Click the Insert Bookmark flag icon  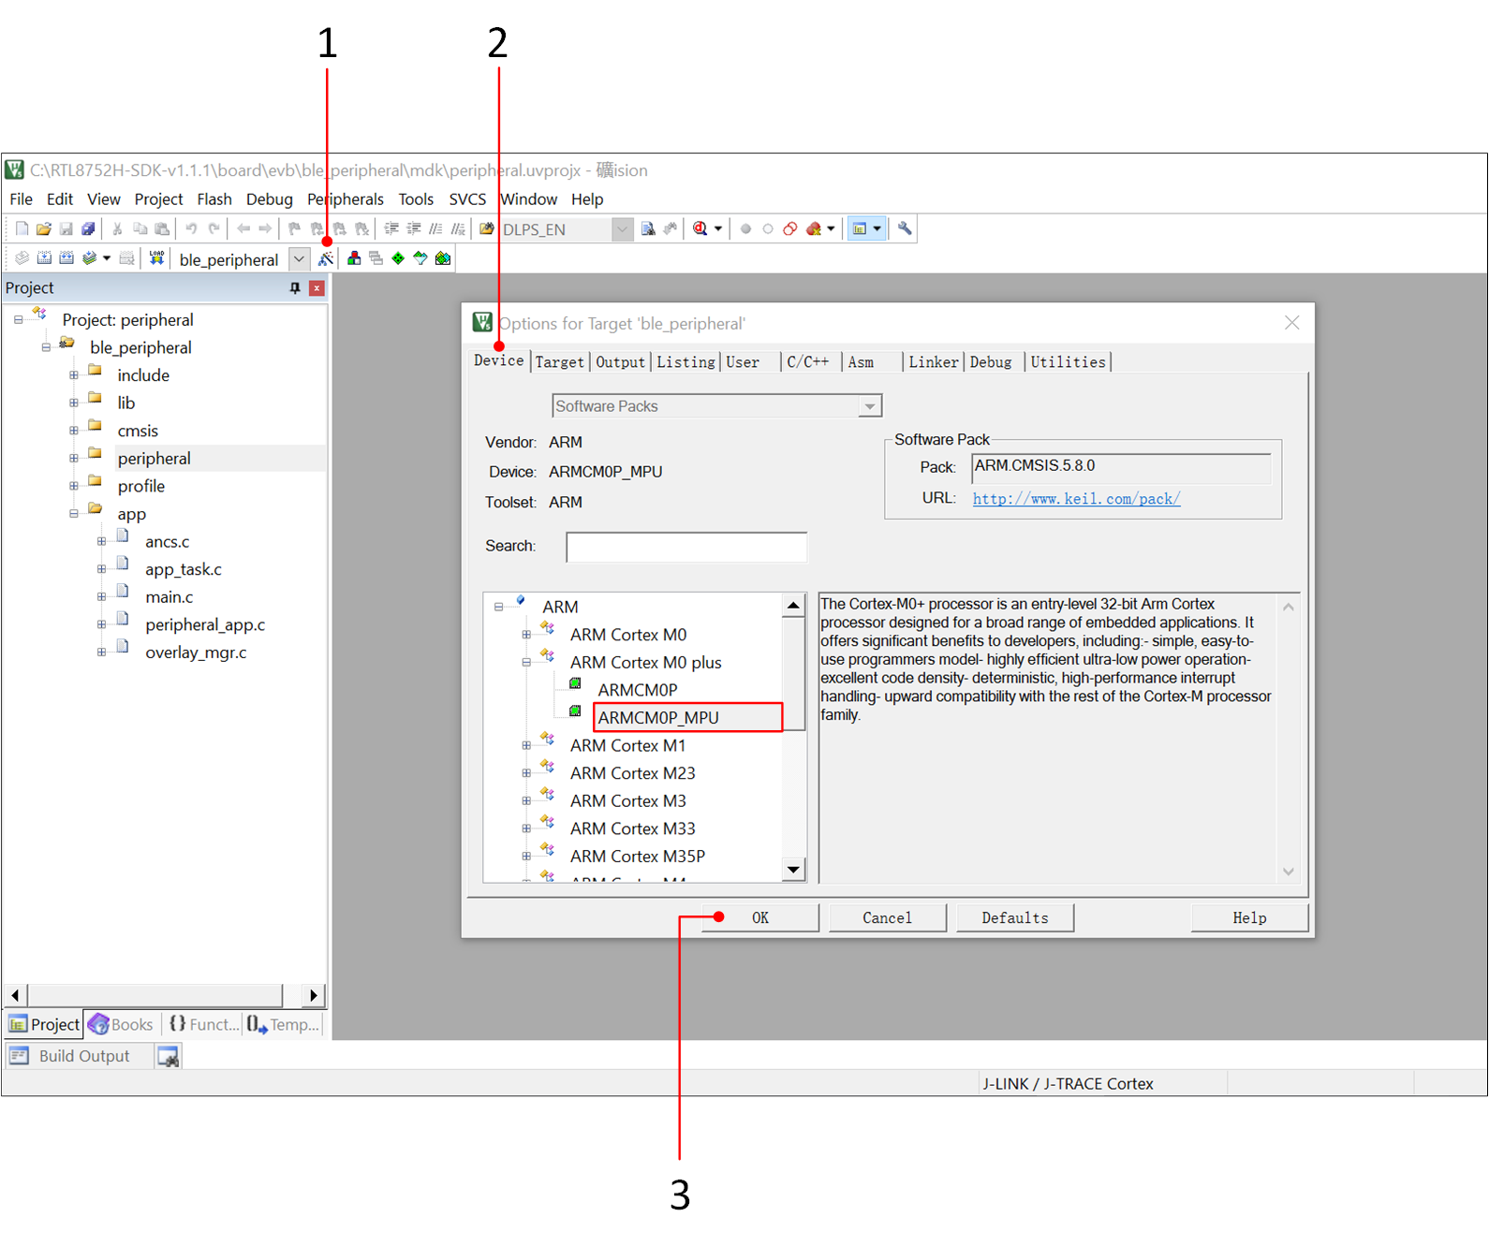coord(294,228)
